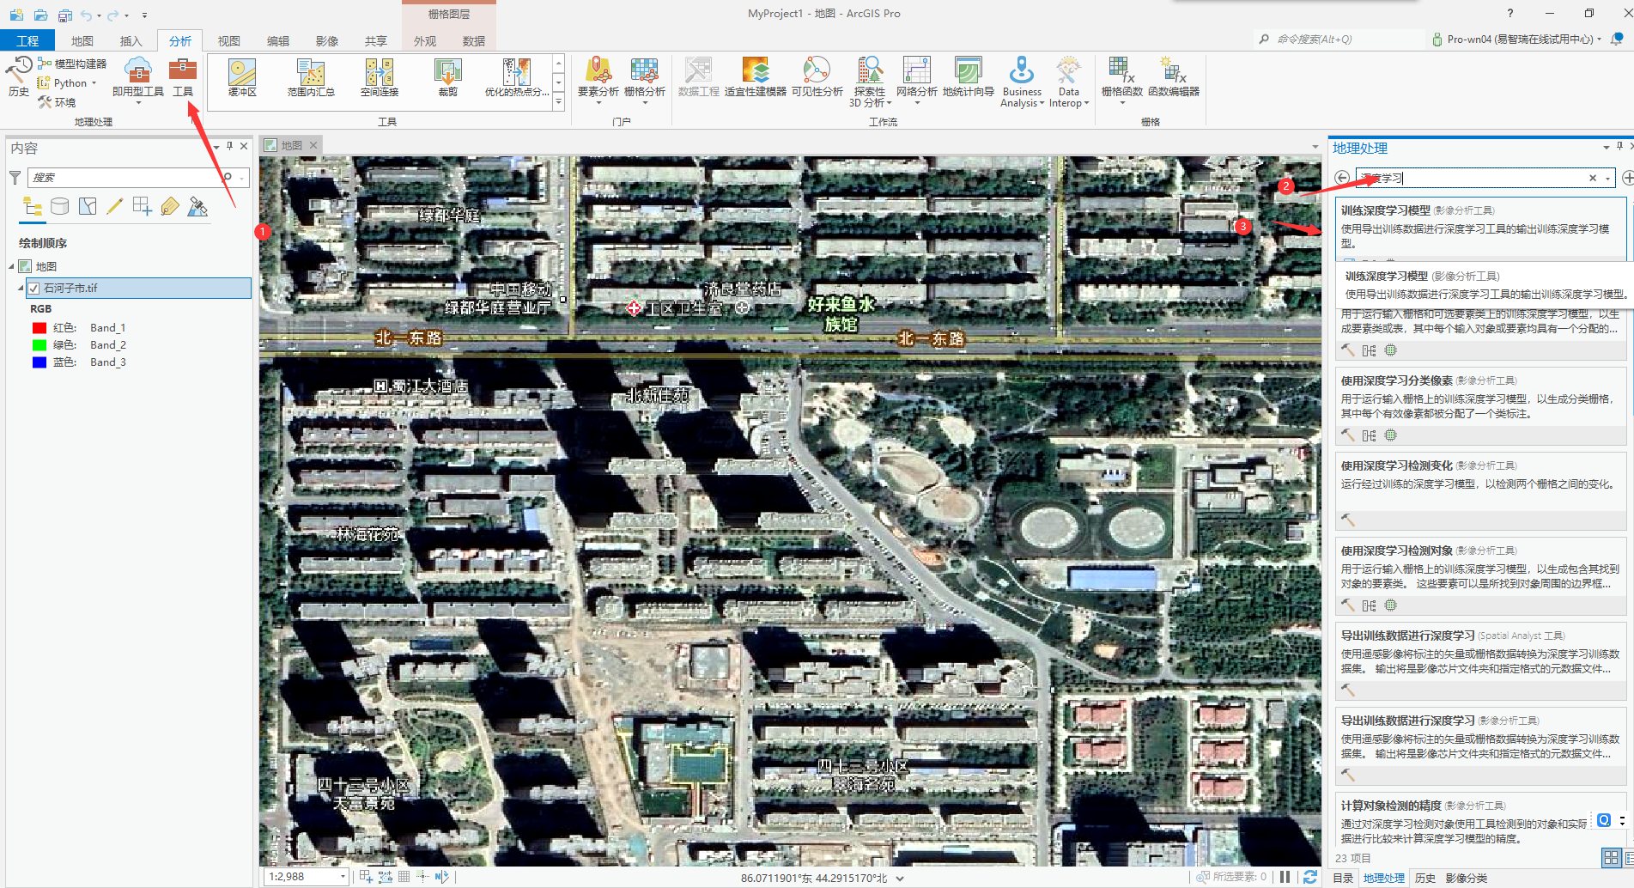Open 可见性分析 visibility analysis
The width and height of the screenshot is (1634, 888).
[817, 77]
